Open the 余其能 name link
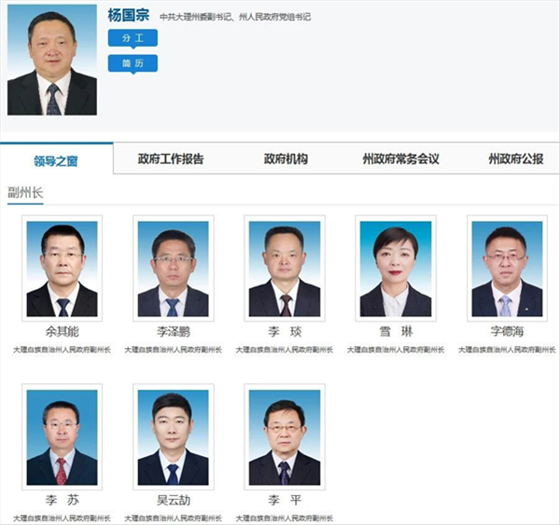Screen dimensions: 560x525 tap(63, 332)
